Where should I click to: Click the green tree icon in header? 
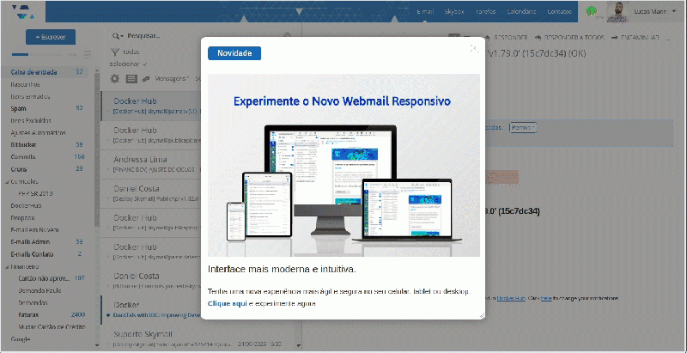pyautogui.click(x=592, y=12)
